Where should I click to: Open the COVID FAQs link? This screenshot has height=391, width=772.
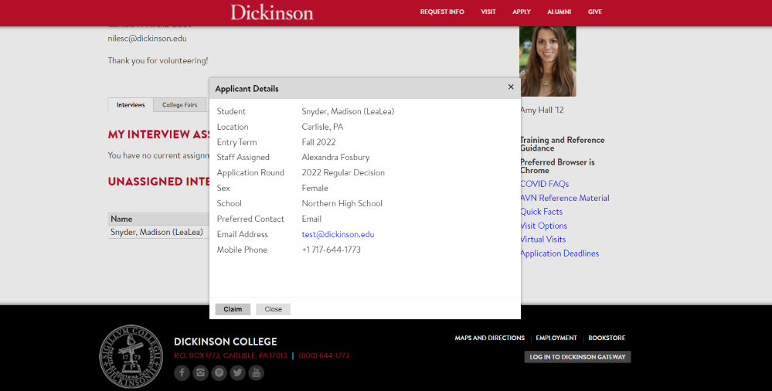[544, 184]
